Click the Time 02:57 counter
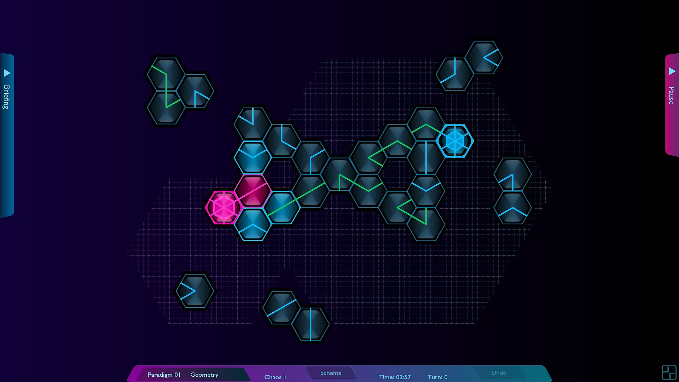 (395, 377)
